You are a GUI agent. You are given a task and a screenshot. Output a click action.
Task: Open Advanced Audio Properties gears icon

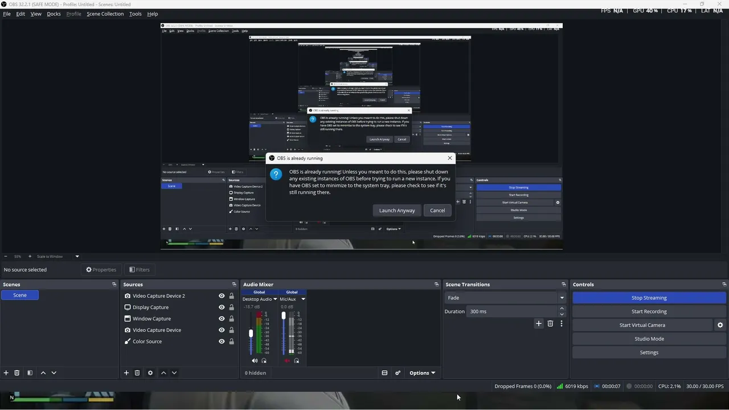[398, 373]
